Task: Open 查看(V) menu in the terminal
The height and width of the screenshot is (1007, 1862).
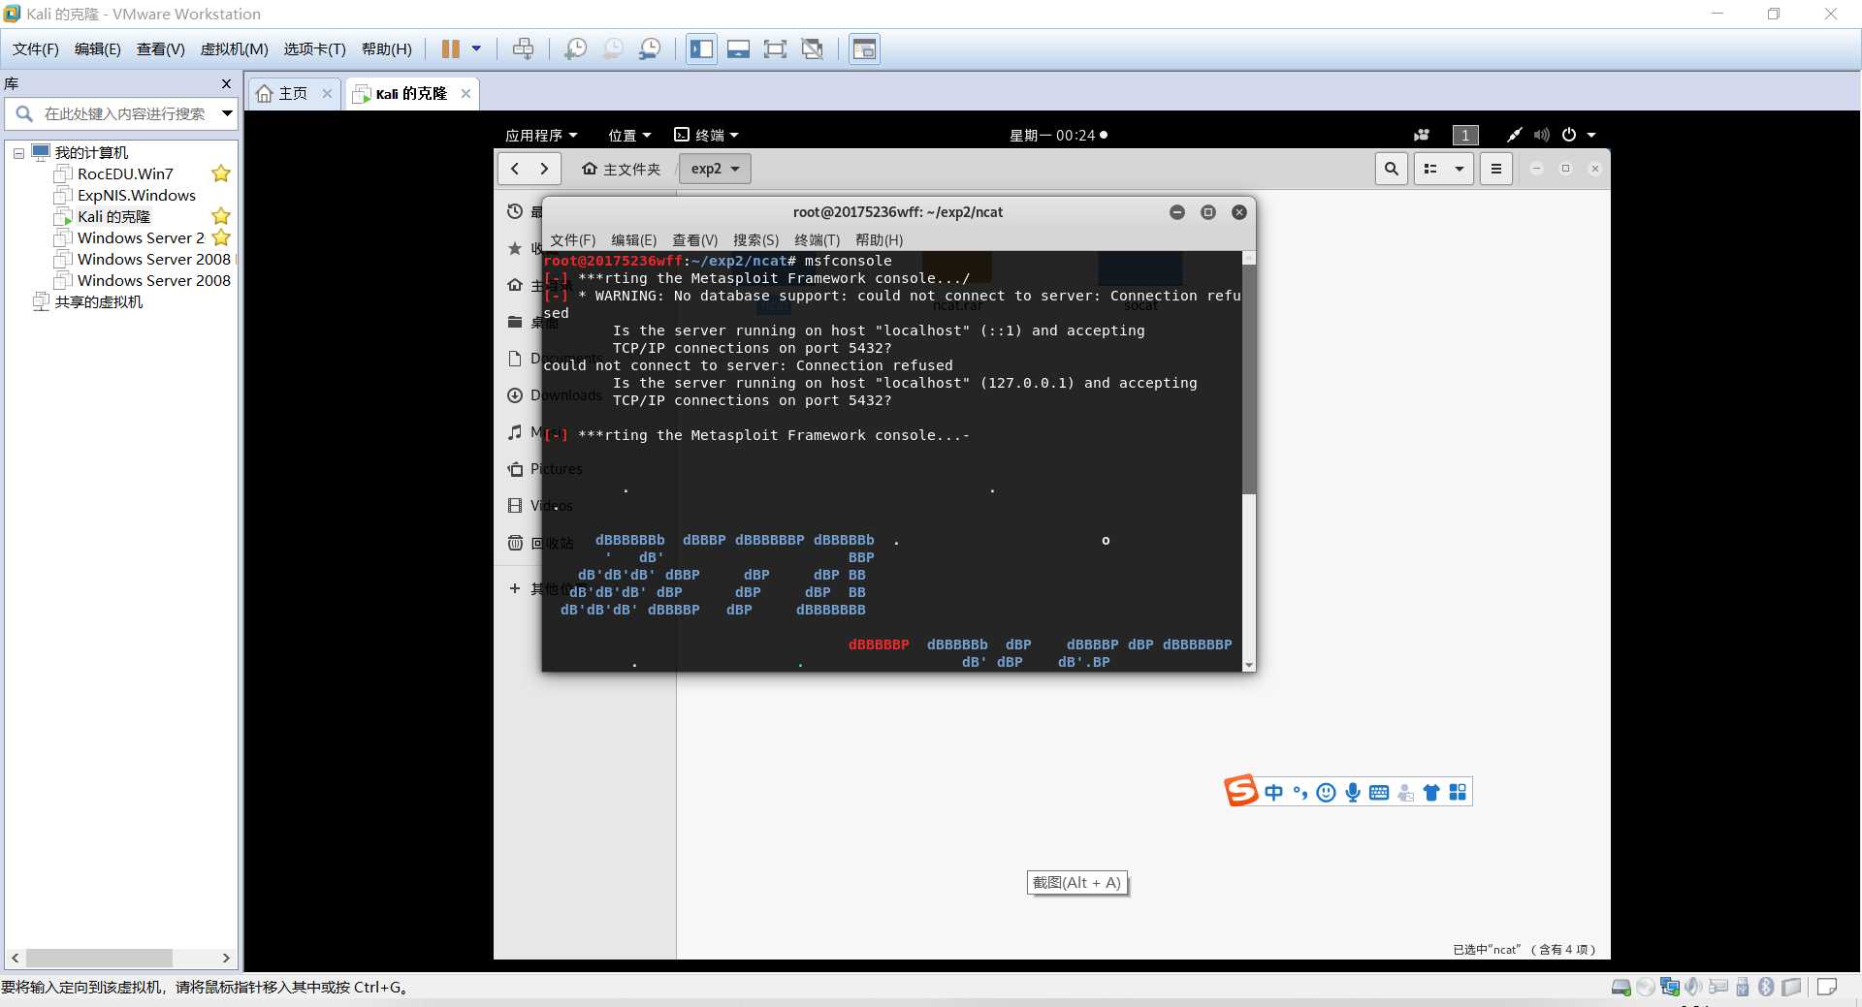Action: pos(694,239)
